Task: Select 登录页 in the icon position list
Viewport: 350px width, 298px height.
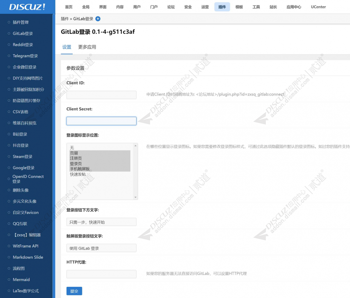Action: 100,164
